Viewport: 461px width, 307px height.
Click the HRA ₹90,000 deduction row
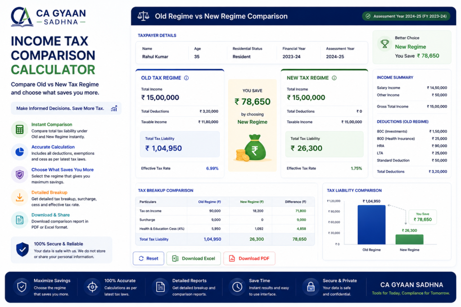coord(412,146)
